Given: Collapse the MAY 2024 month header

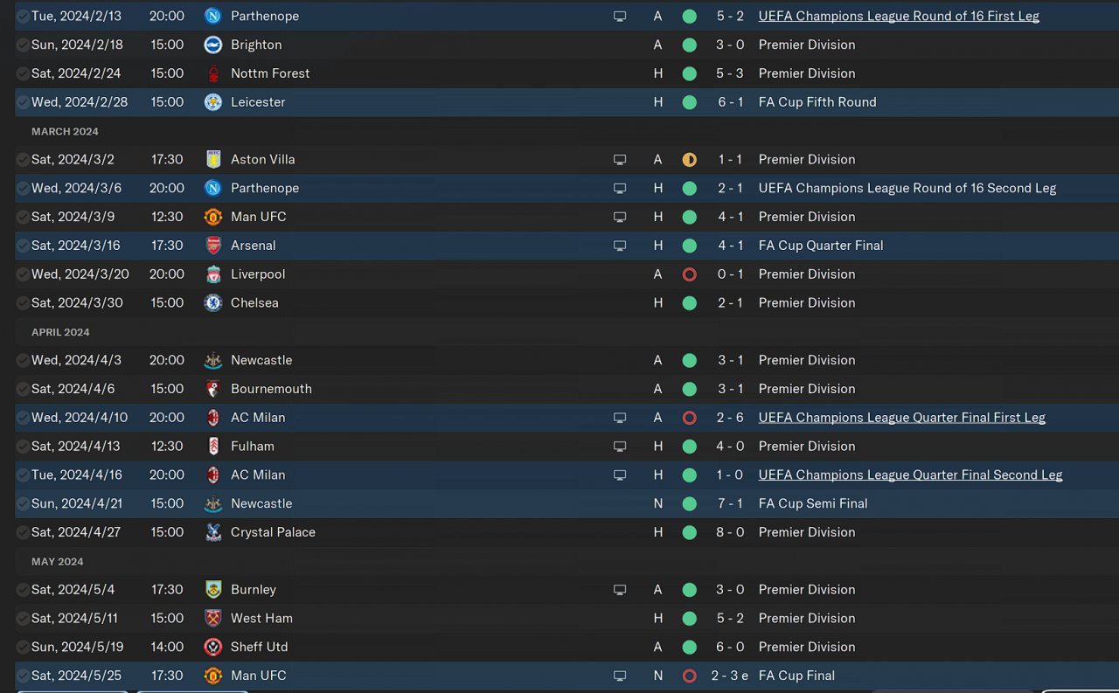Looking at the screenshot, I should (x=58, y=561).
